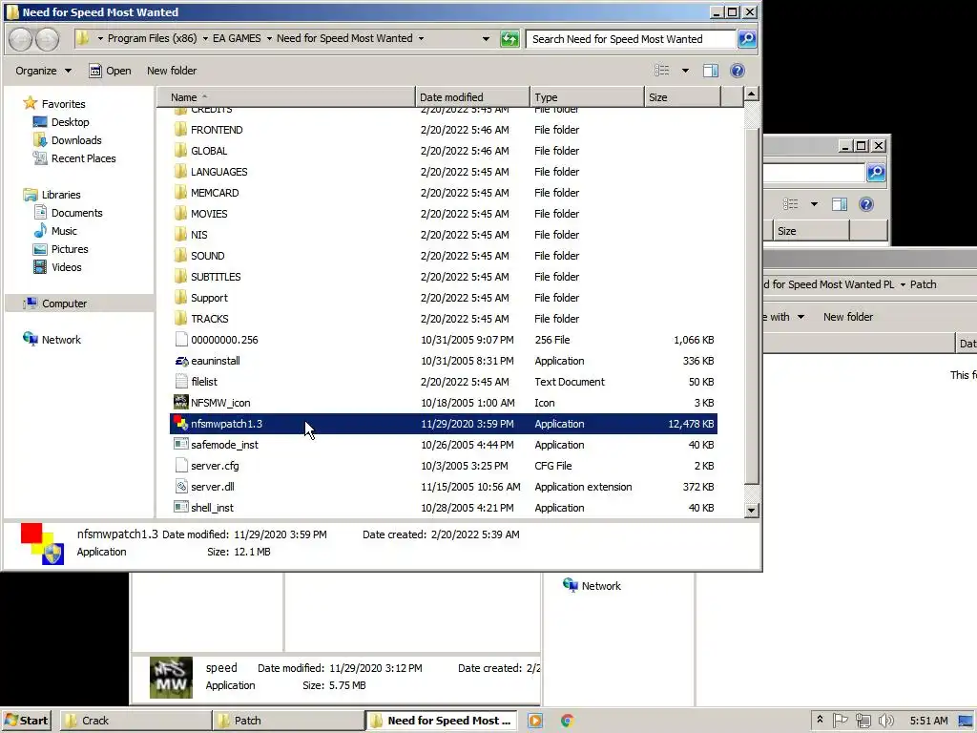
Task: Select the server.cfg file icon
Action: 181,466
